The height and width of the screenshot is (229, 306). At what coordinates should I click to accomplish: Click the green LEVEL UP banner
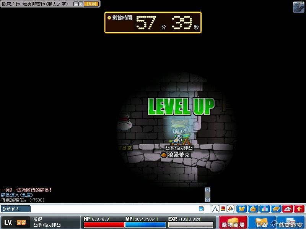point(181,106)
